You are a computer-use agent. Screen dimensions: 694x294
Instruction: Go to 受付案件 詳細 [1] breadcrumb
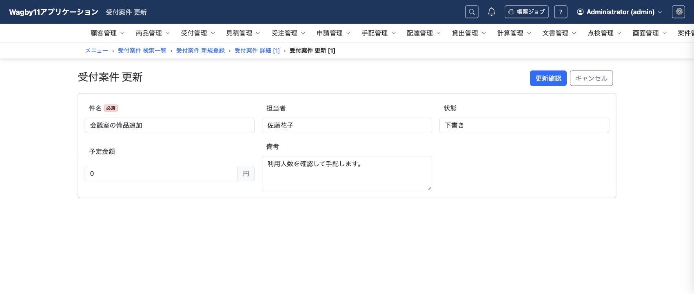click(x=257, y=51)
